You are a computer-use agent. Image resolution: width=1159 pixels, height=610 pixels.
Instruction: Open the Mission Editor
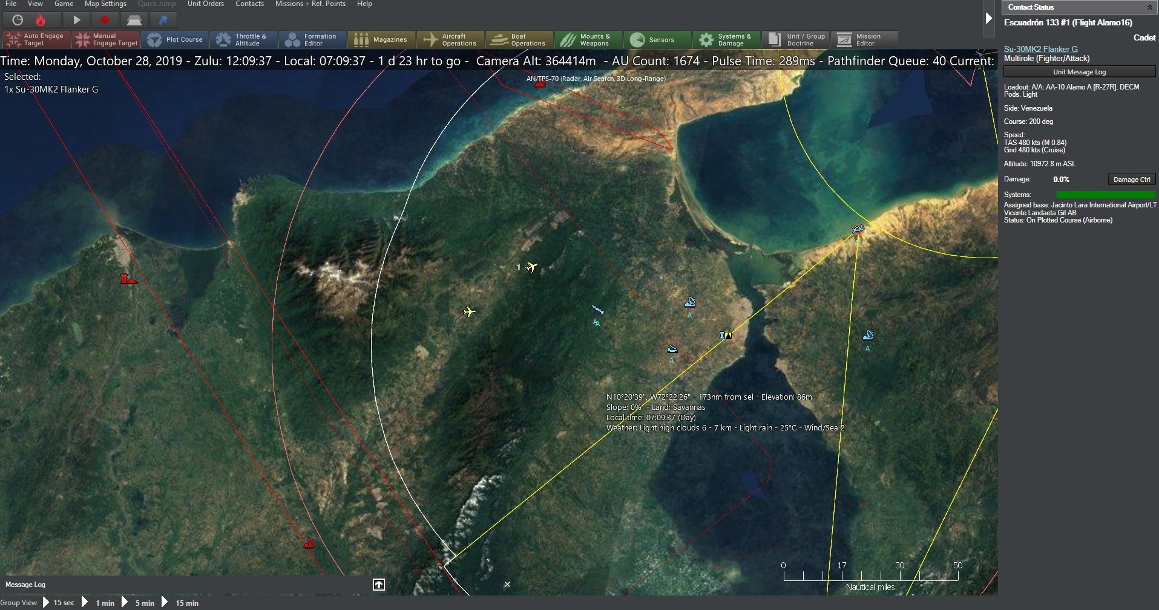pos(865,39)
